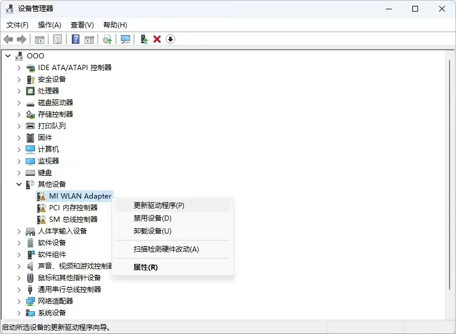Expand the IDE ATA/ATAPI 控制器 node

[19, 68]
